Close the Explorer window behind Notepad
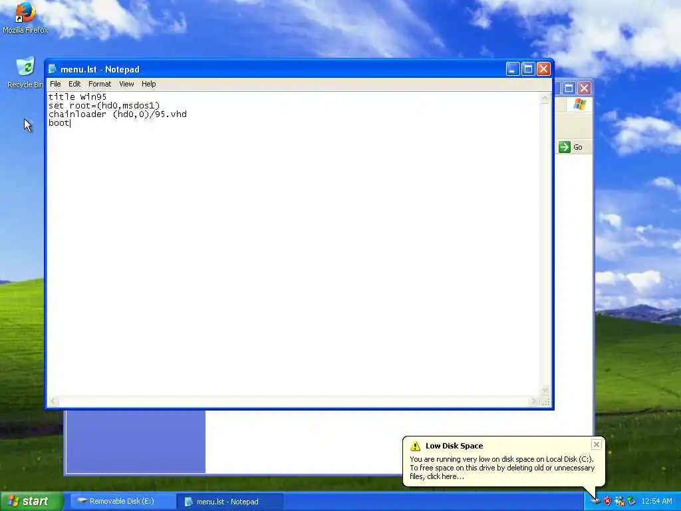 point(585,88)
